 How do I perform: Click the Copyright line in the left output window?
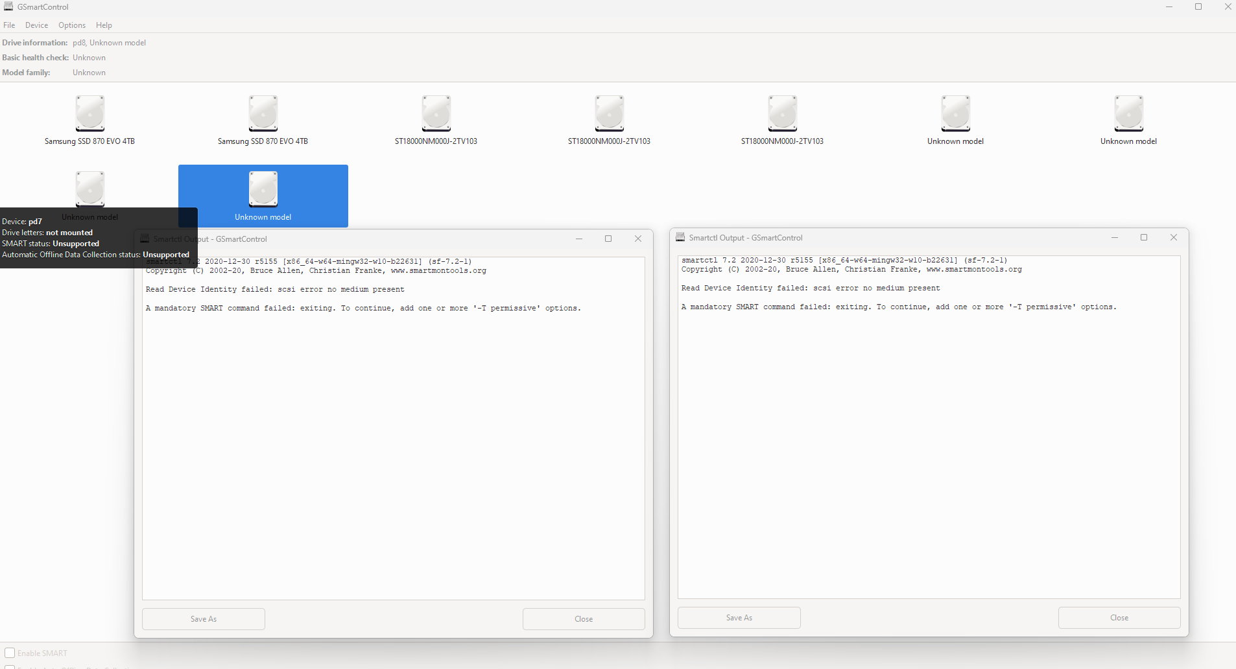[x=316, y=271]
